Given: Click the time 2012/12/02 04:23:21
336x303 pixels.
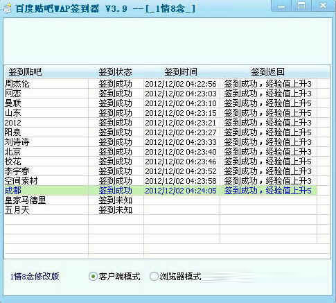Looking at the screenshot, I should (x=181, y=123).
